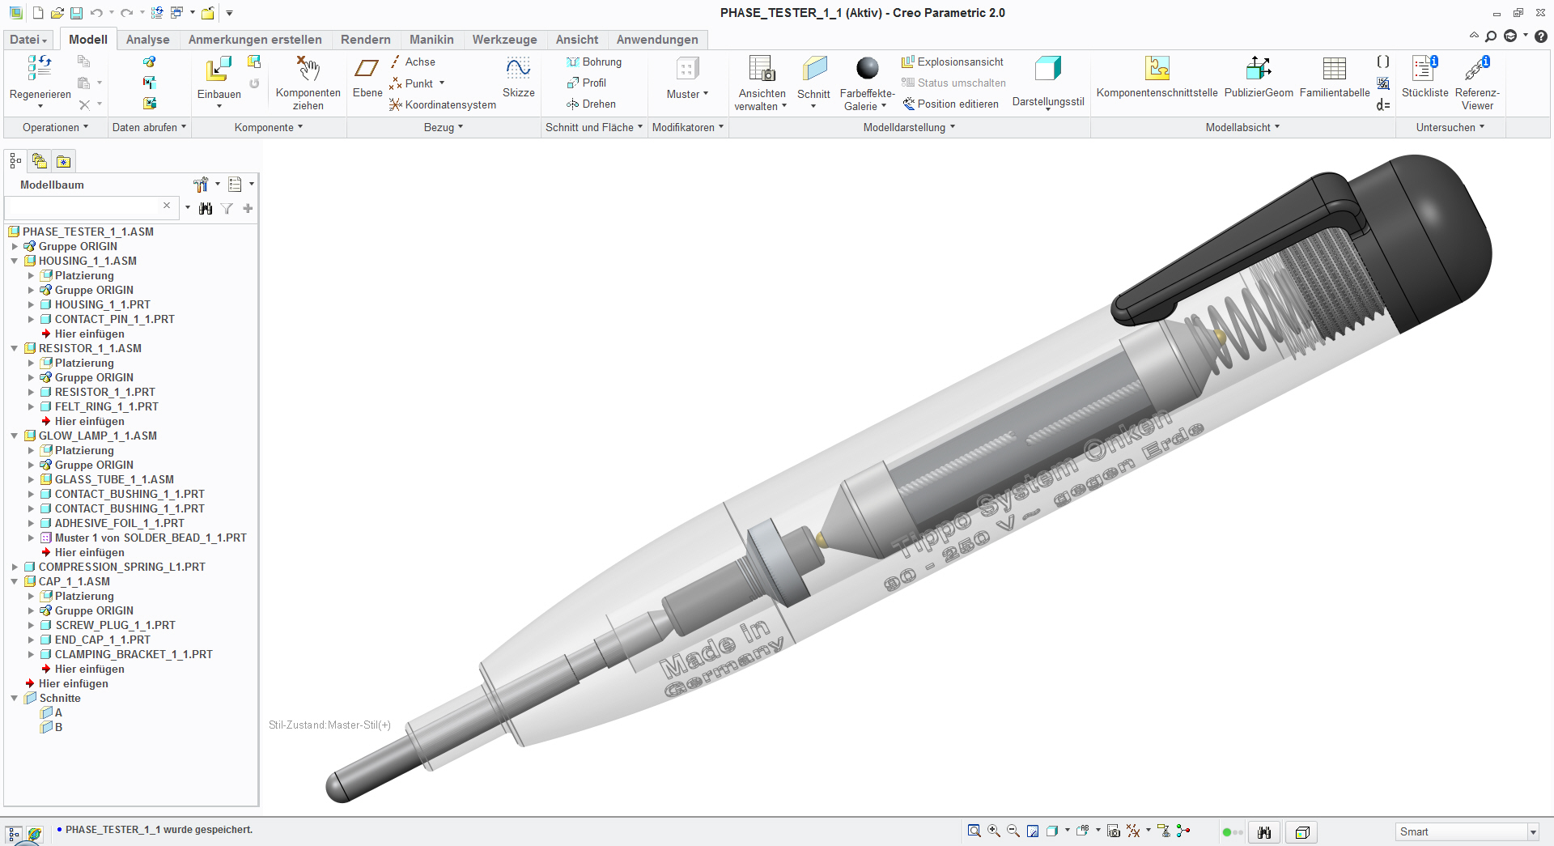Select section A under Schnitte
This screenshot has height=846, width=1554.
[x=52, y=712]
